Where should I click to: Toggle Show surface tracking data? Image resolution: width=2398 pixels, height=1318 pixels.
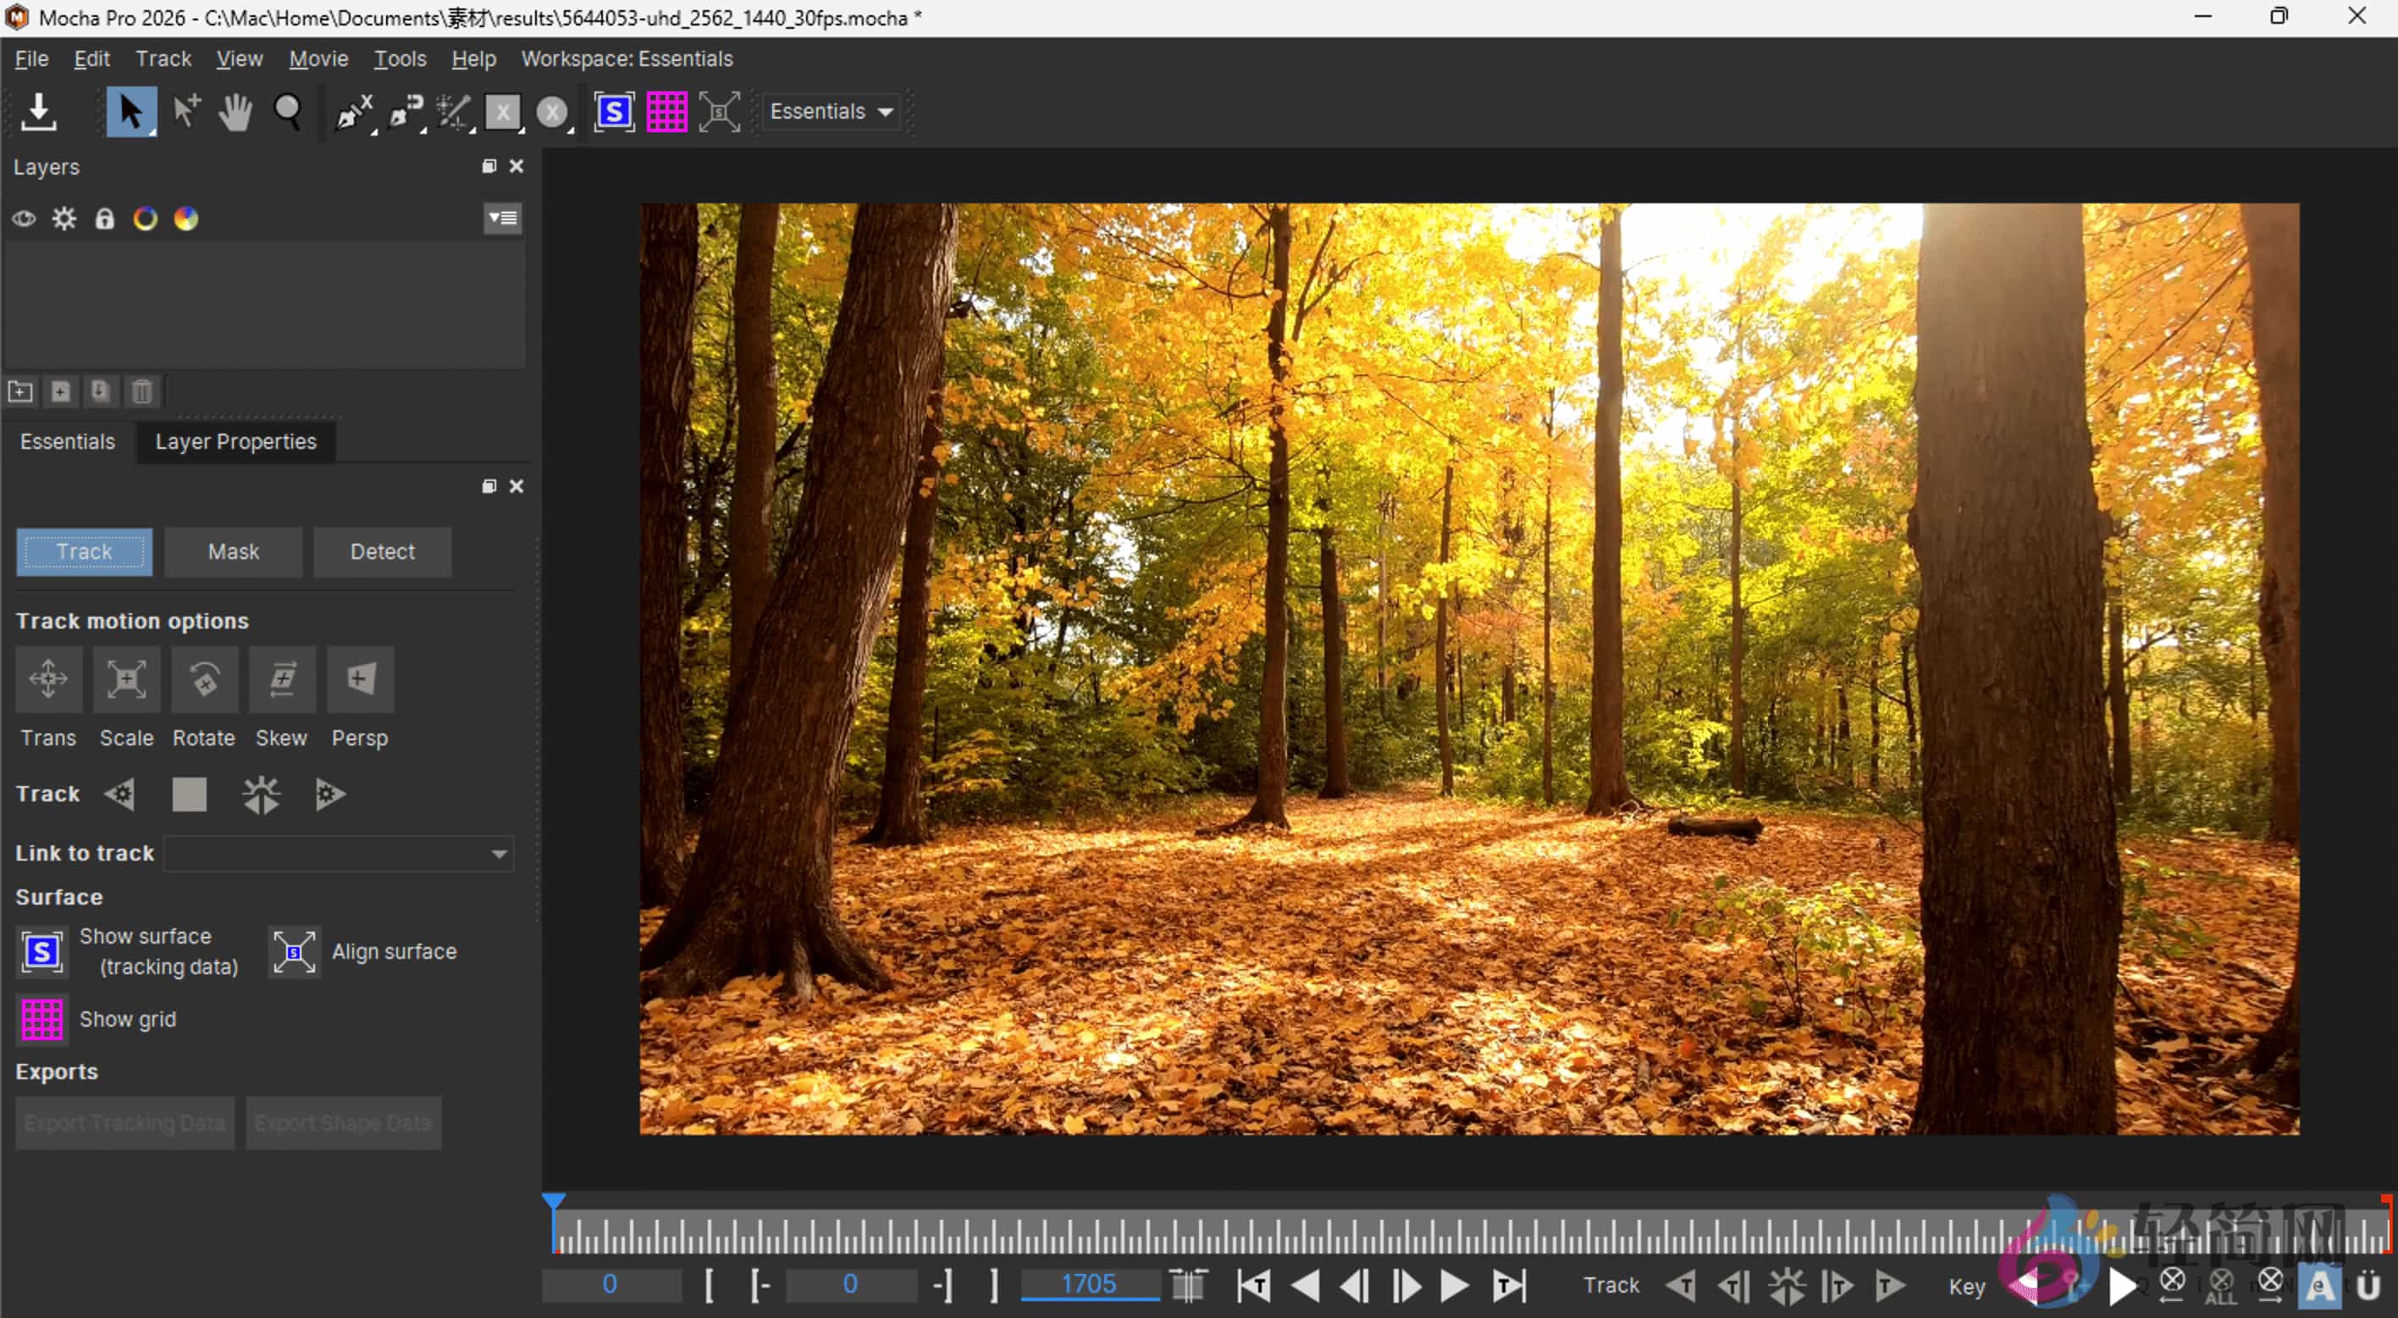41,951
